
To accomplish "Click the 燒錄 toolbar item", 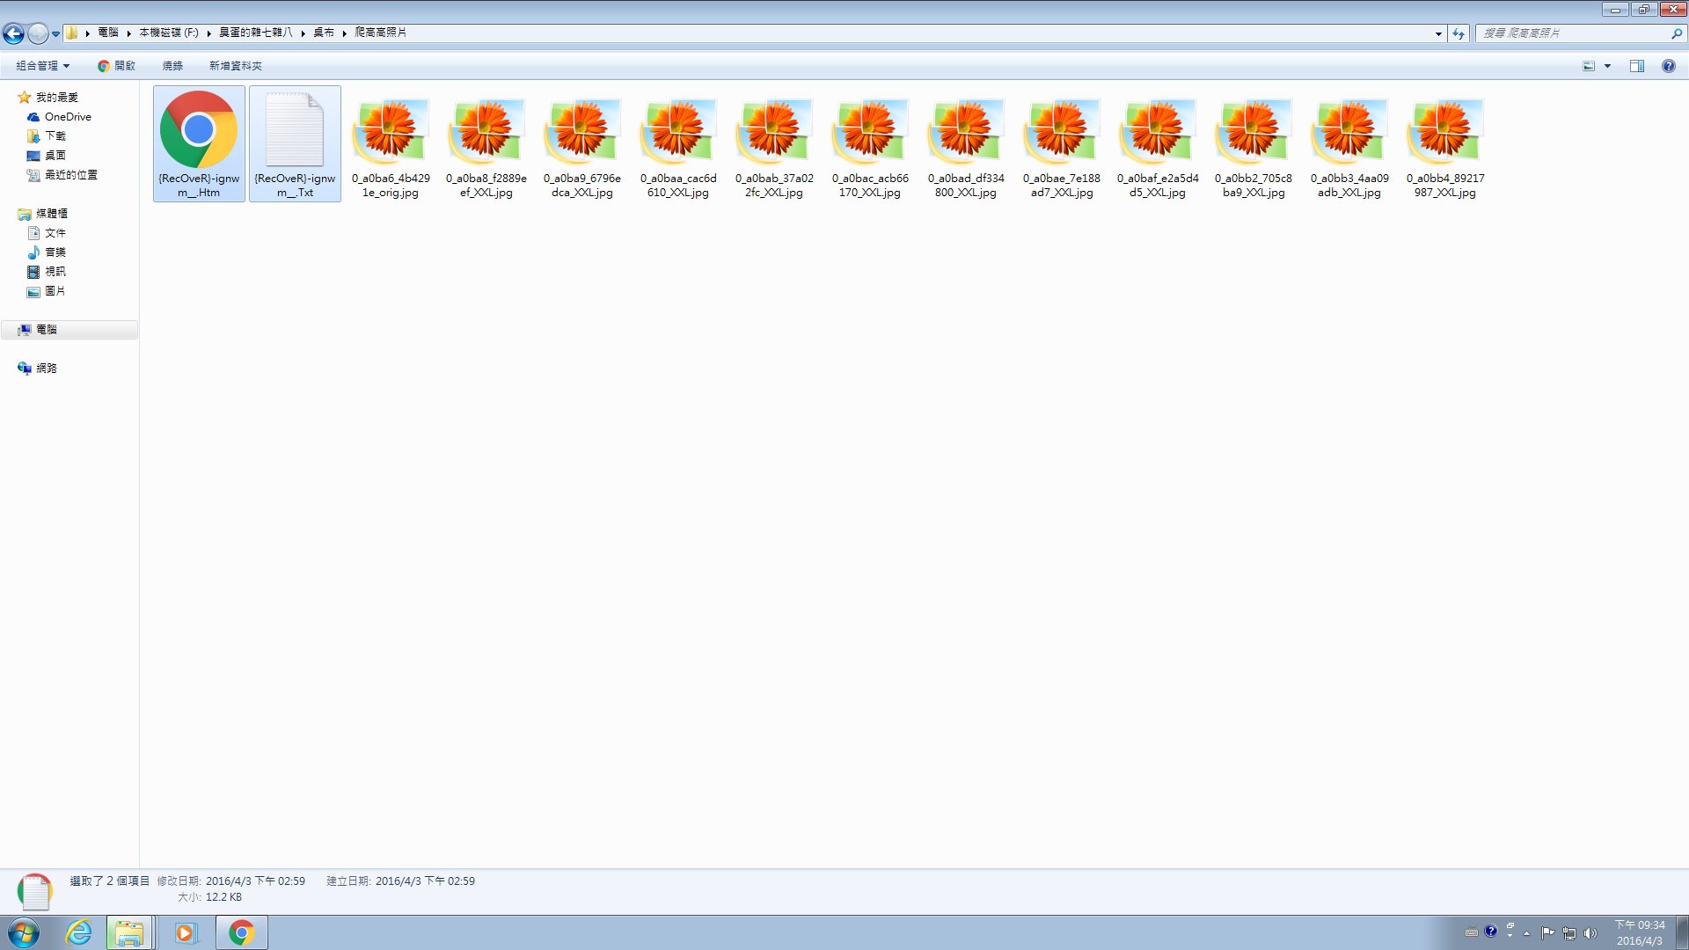I will pyautogui.click(x=172, y=66).
